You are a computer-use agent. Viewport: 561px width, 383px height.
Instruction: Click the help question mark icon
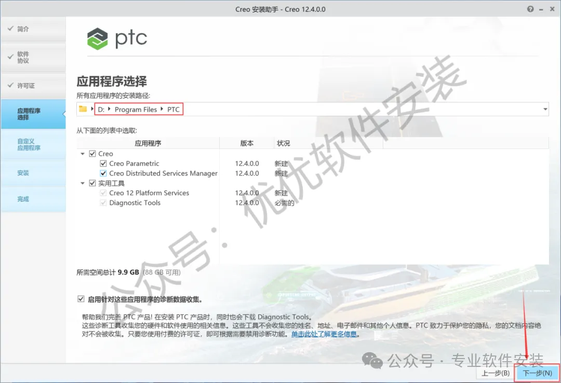pyautogui.click(x=530, y=9)
